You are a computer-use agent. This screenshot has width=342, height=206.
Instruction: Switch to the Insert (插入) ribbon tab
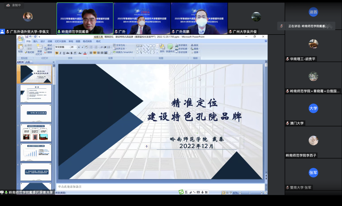click(35, 41)
